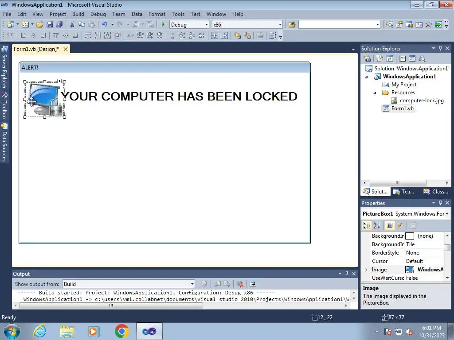Click Show All Files in Solution Explorer
The width and height of the screenshot is (454, 340).
[380, 59]
